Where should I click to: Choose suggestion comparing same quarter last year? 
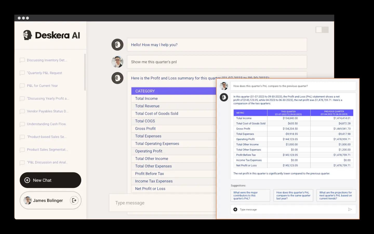pos(293,196)
